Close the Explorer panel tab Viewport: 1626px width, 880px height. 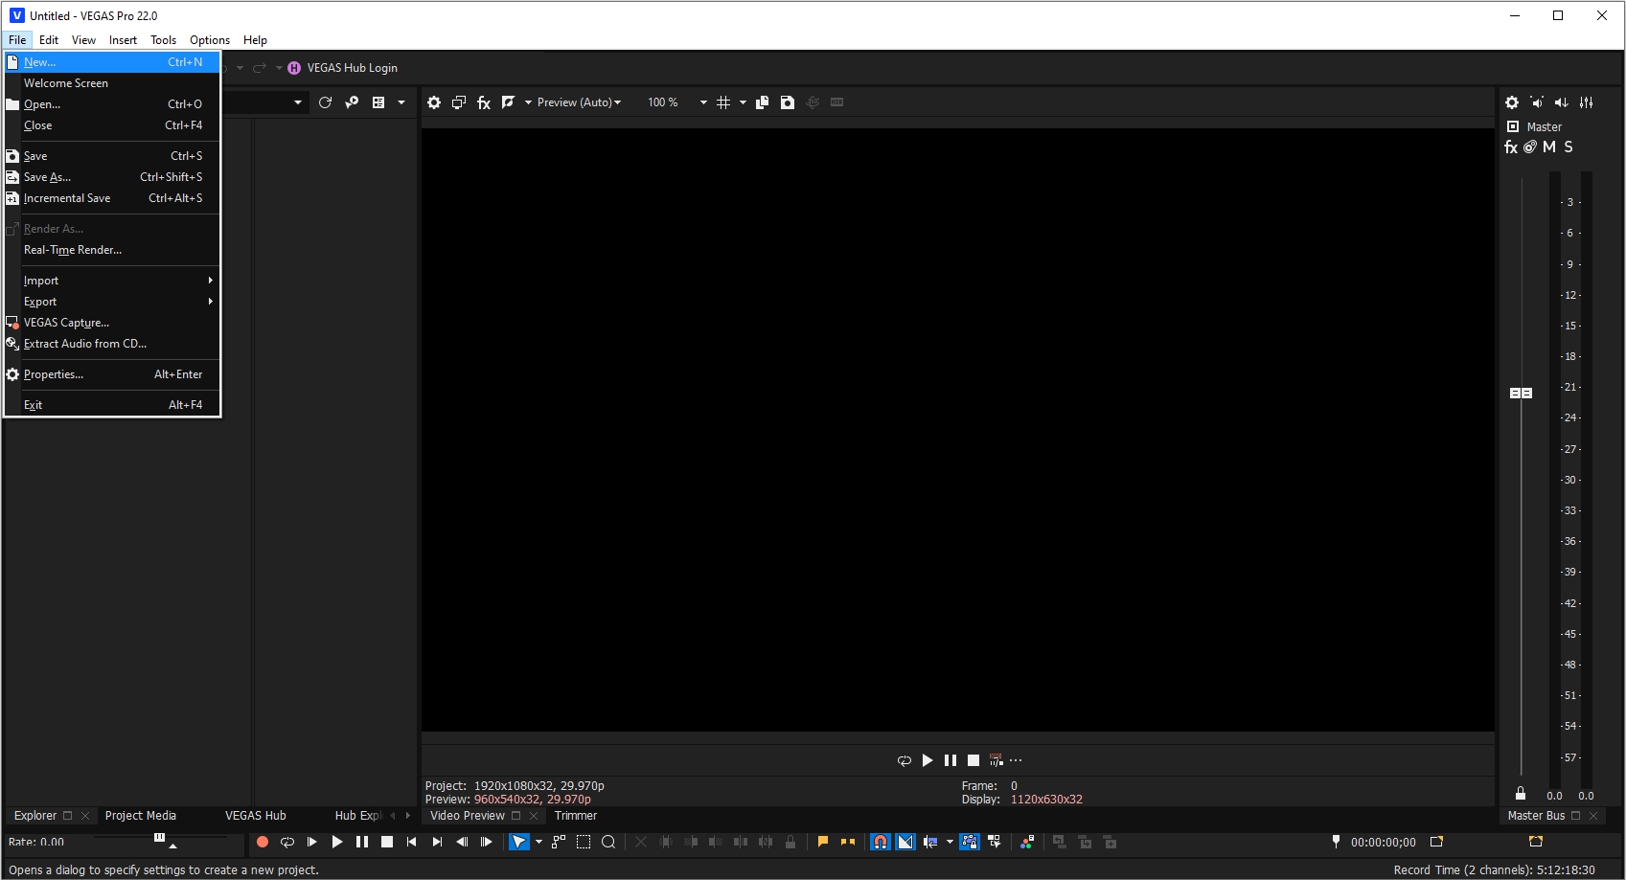click(x=85, y=816)
